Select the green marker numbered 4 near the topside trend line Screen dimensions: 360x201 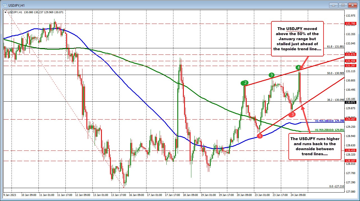(298, 67)
